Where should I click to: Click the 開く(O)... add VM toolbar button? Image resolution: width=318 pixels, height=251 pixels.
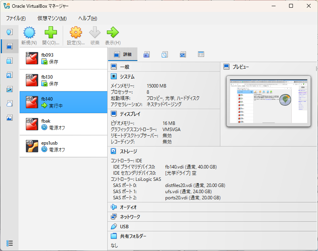click(51, 35)
